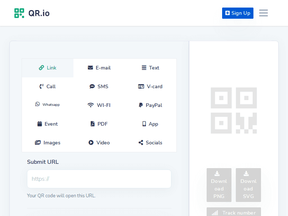
Task: Choose the V-card contact option
Action: [150, 86]
